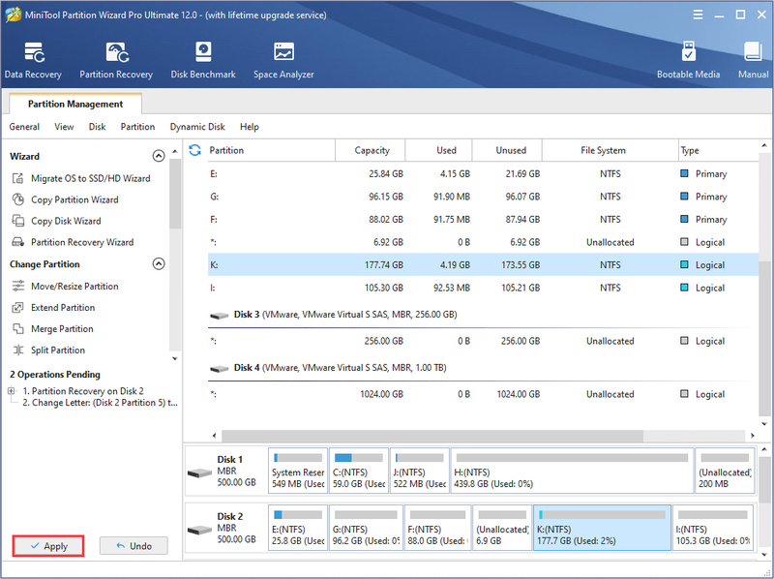Undo the last pending operation
Image resolution: width=774 pixels, height=579 pixels.
[134, 546]
